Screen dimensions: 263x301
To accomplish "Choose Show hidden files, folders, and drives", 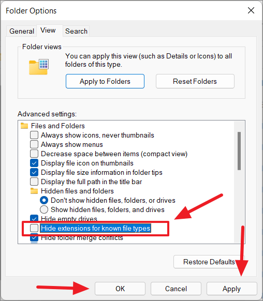I will (x=44, y=209).
